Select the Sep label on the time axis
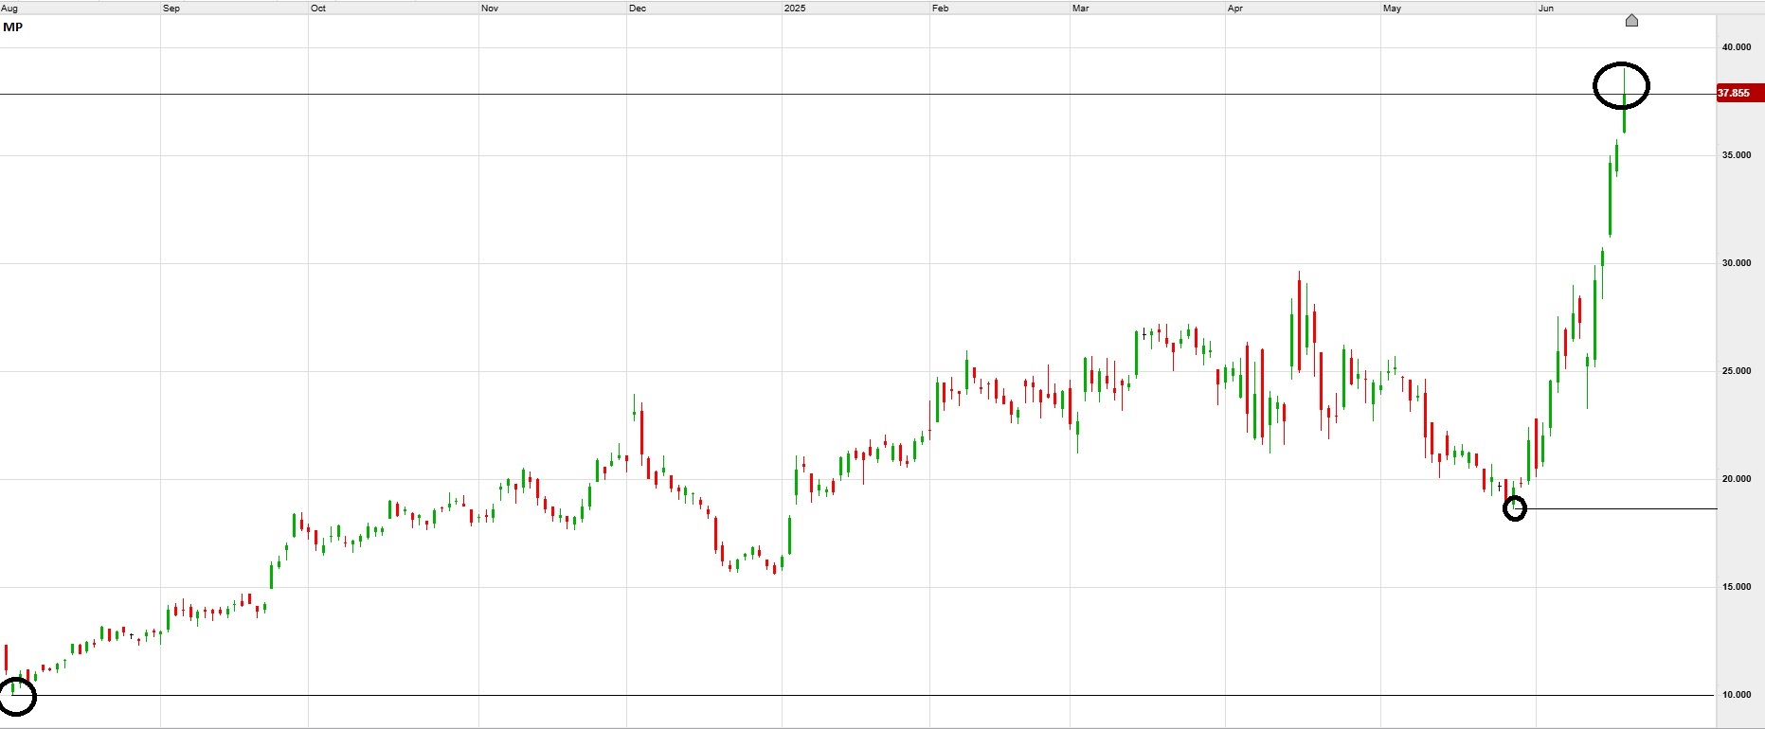Screen dimensions: 1765x729 pos(171,9)
